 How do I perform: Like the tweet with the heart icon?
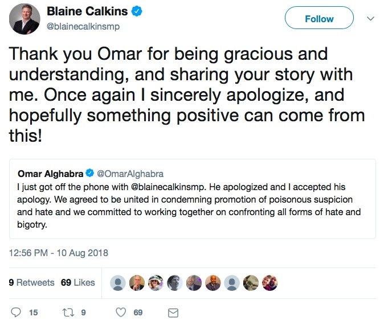point(121,312)
